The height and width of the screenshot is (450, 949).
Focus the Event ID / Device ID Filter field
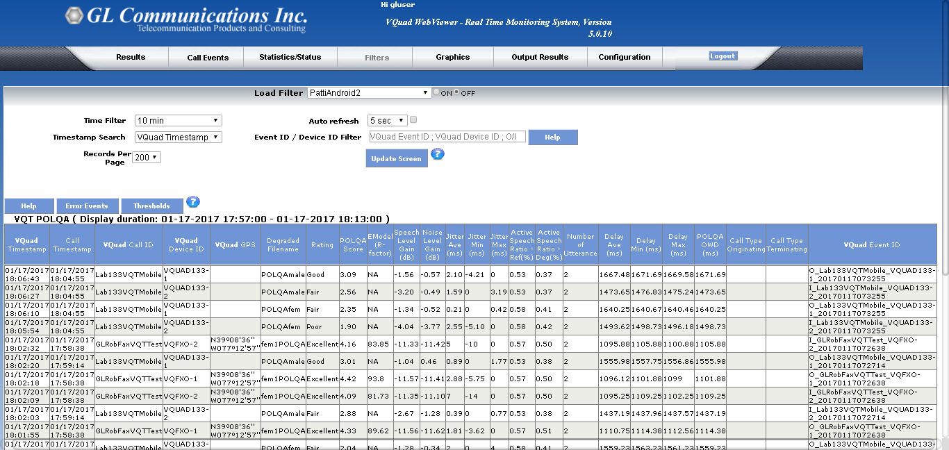click(447, 137)
